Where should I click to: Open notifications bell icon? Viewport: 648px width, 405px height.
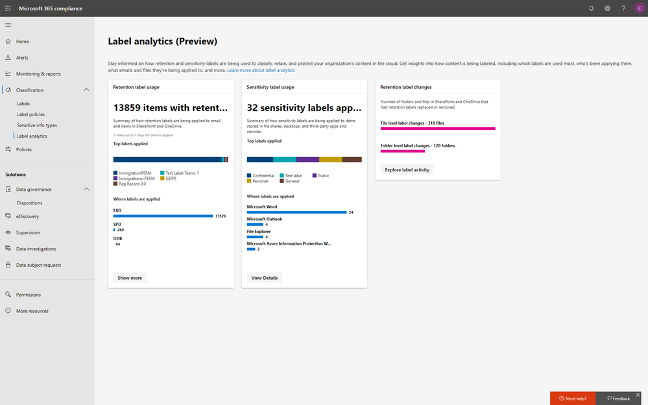[591, 8]
